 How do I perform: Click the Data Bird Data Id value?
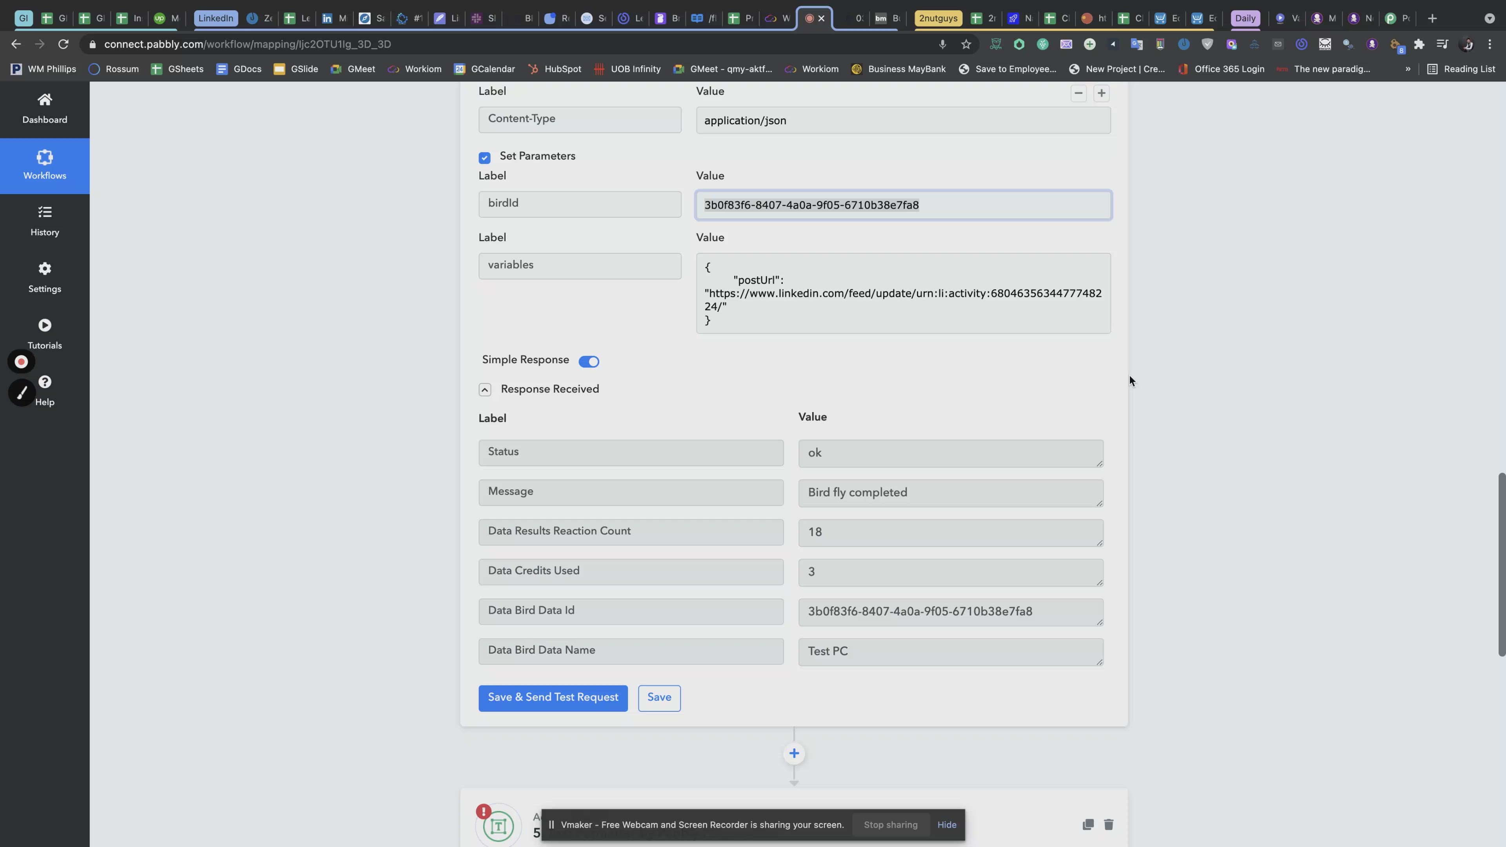[951, 612]
